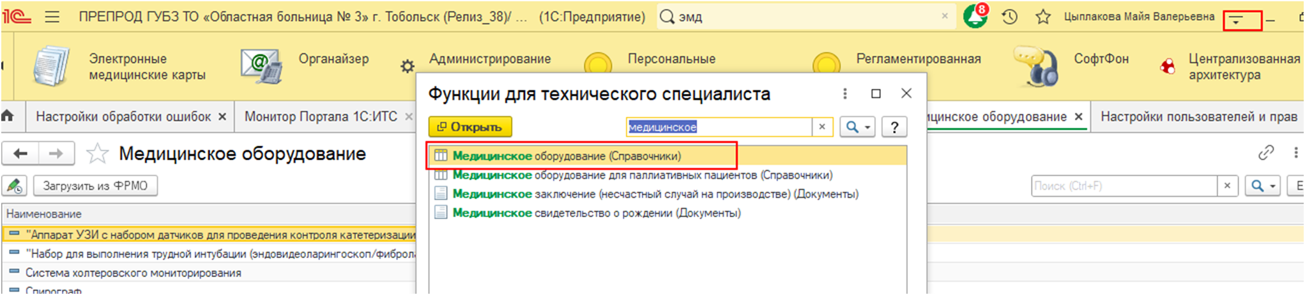Switch to Настройки обработки ошибок tab
1305x295 pixels.
tap(123, 117)
